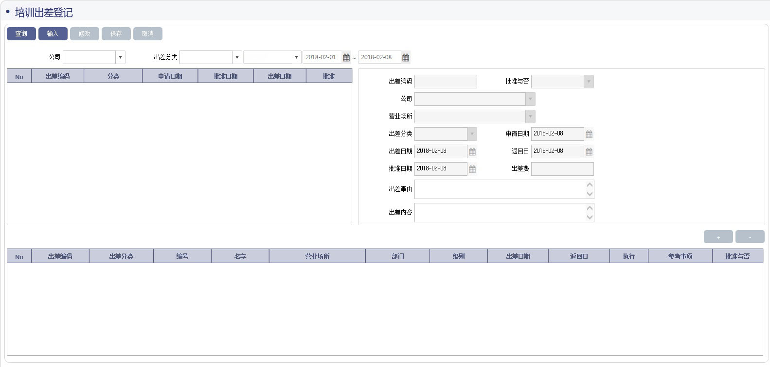
Task: Click calendar icon next to 出差日期 field
Action: (472, 151)
